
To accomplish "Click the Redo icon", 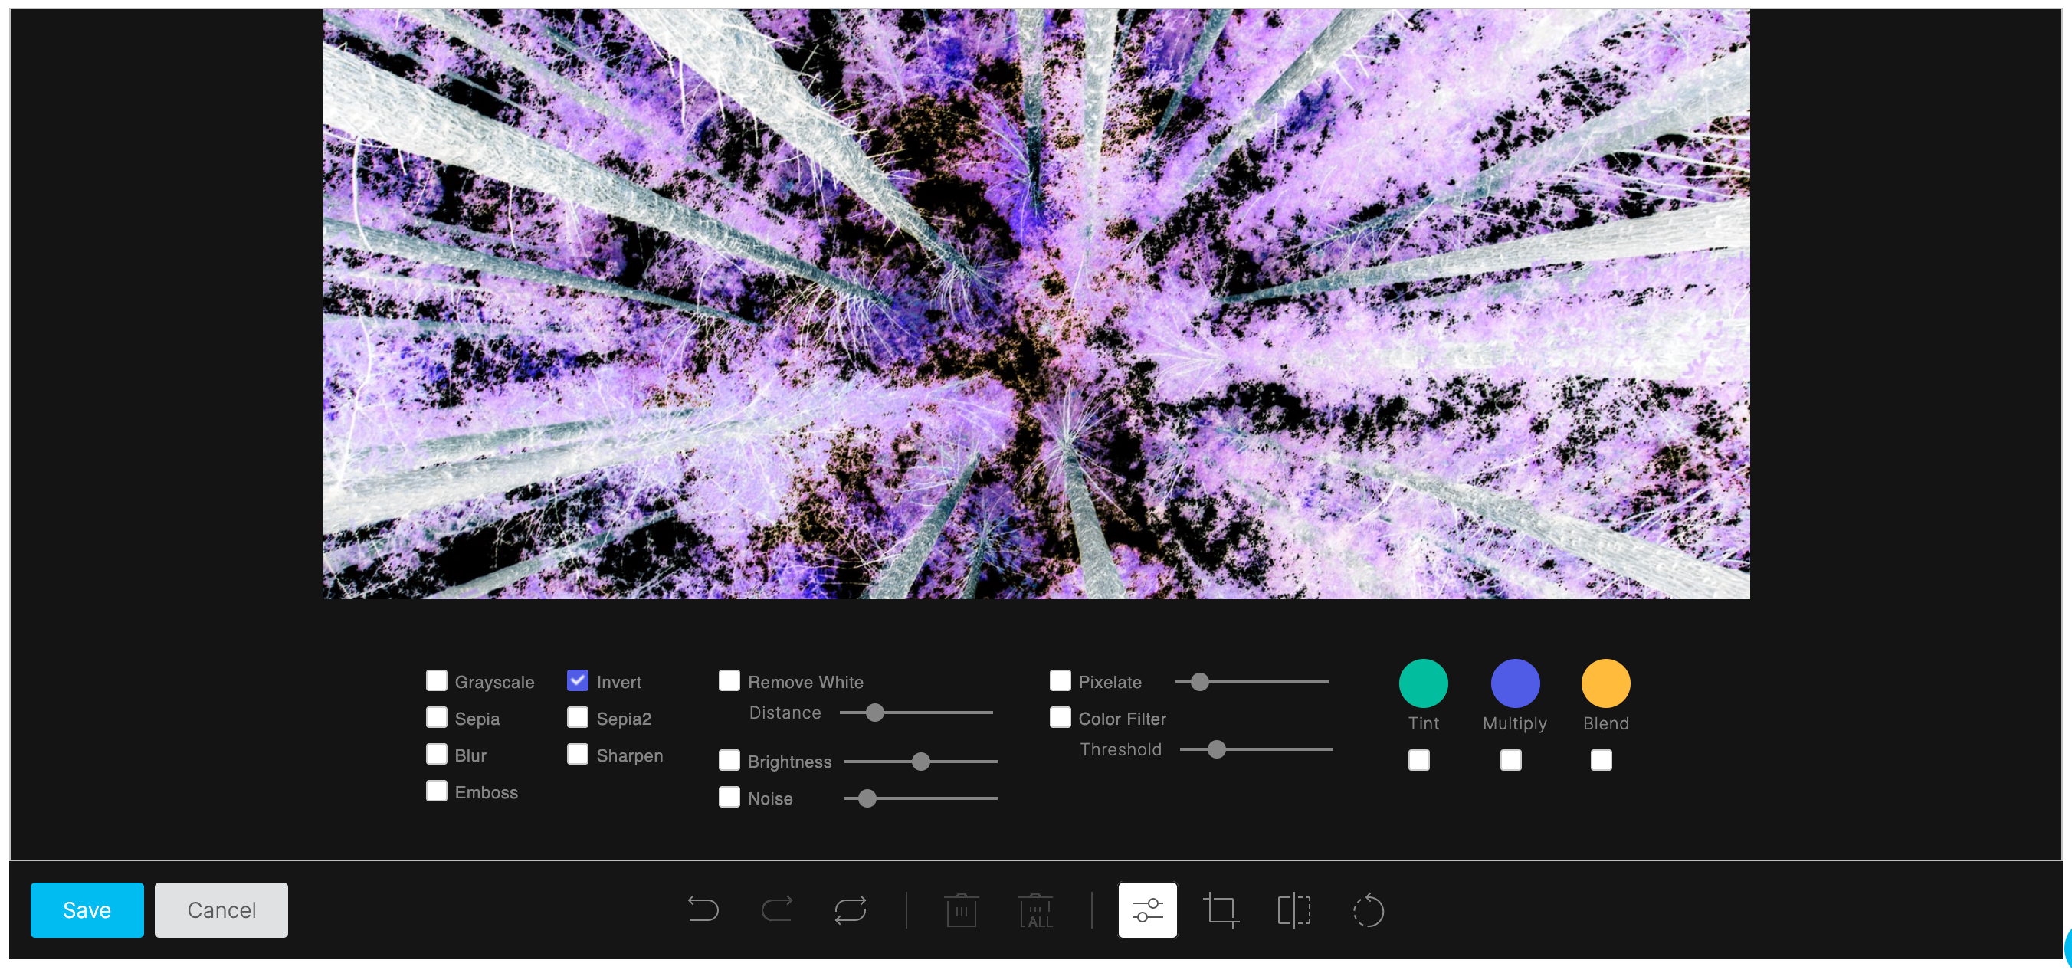I will pyautogui.click(x=776, y=909).
